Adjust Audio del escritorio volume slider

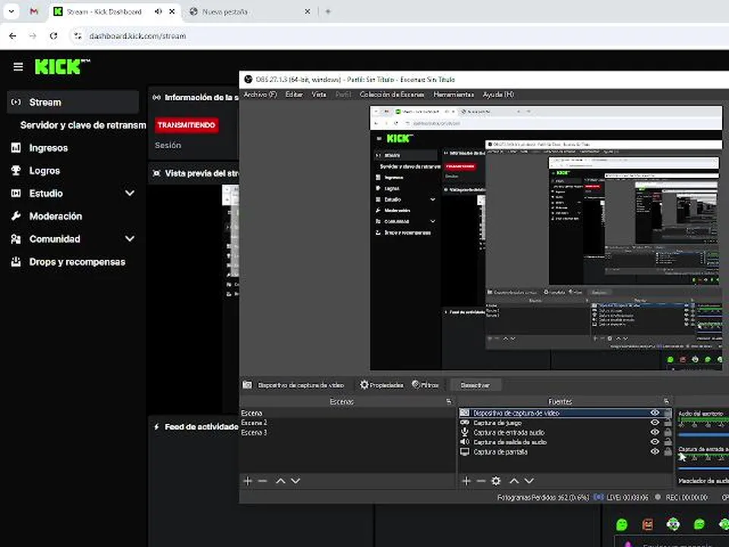tap(703, 435)
